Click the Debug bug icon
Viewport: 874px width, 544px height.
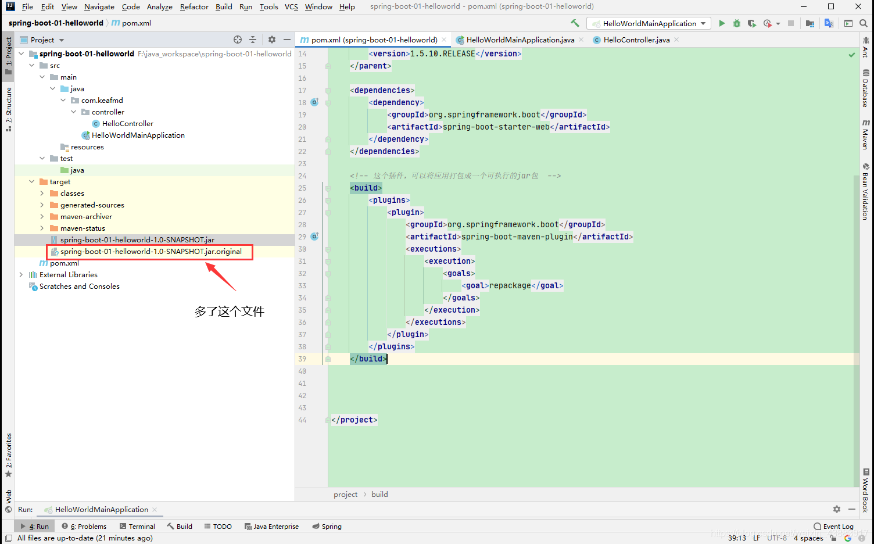point(736,23)
